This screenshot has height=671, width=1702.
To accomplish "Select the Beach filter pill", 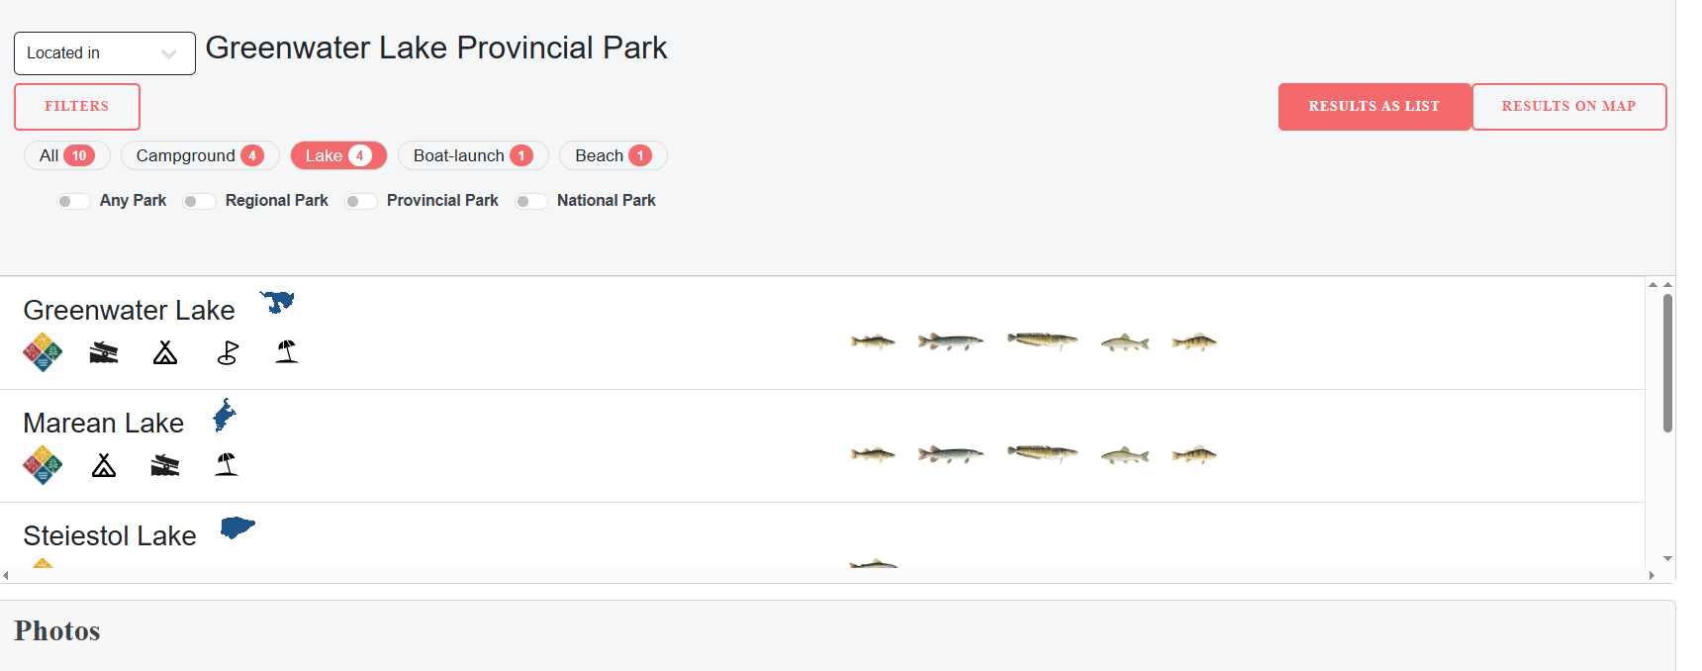I will 613,155.
